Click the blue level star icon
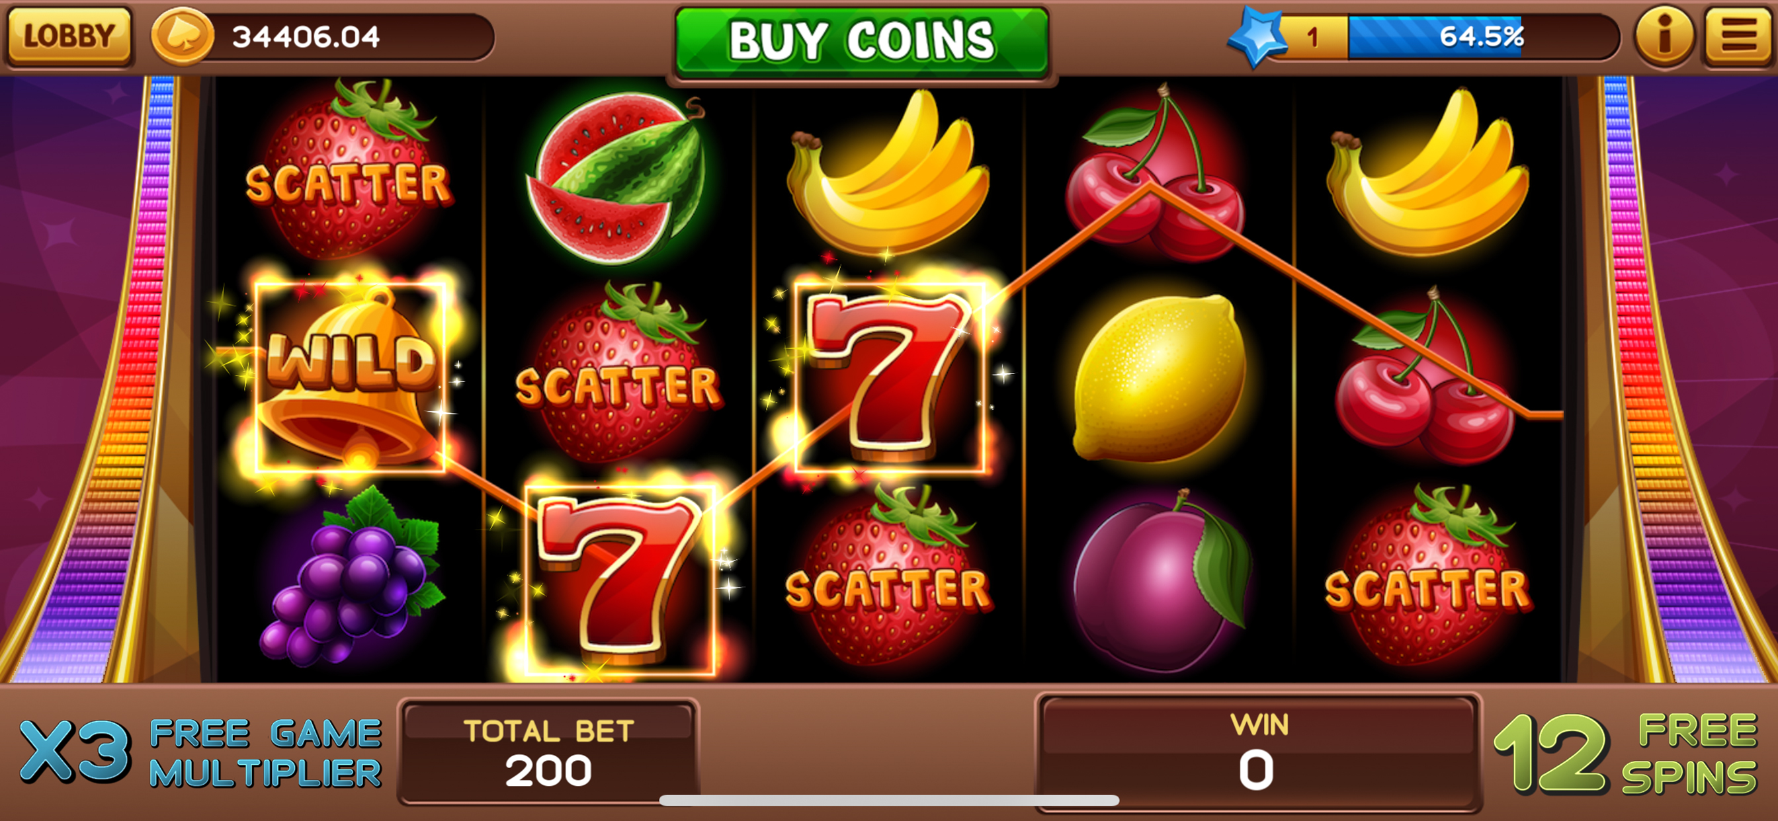 pyautogui.click(x=1257, y=36)
